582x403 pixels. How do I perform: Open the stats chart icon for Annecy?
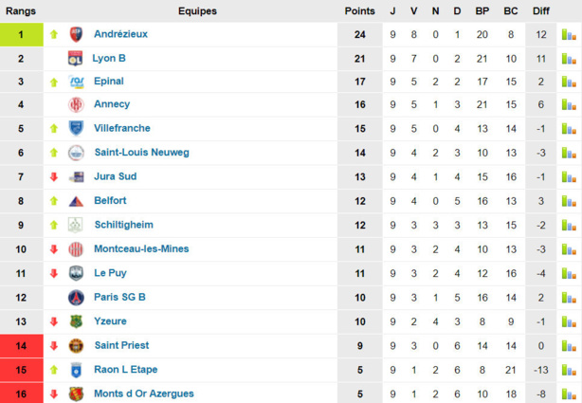(569, 105)
